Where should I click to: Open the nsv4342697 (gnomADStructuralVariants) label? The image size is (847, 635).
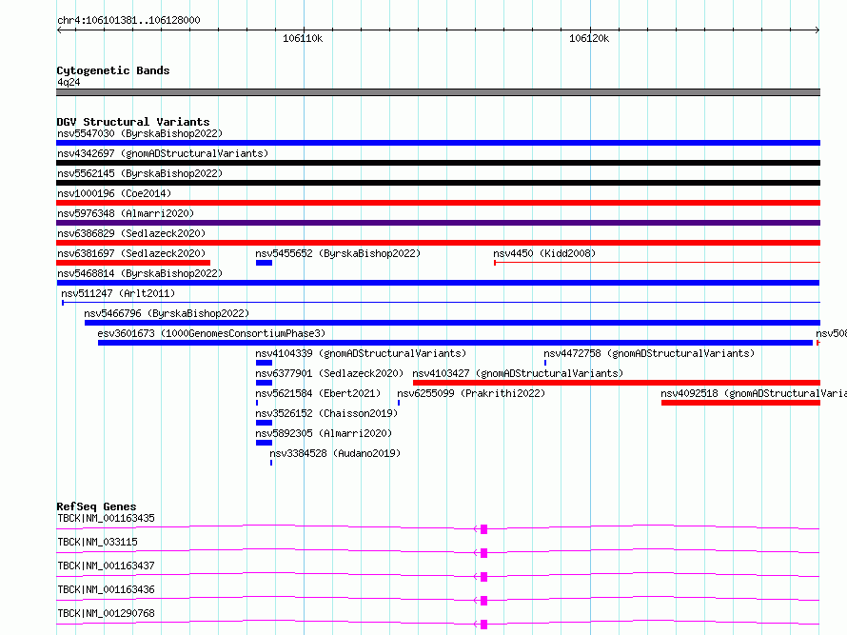[x=163, y=153]
